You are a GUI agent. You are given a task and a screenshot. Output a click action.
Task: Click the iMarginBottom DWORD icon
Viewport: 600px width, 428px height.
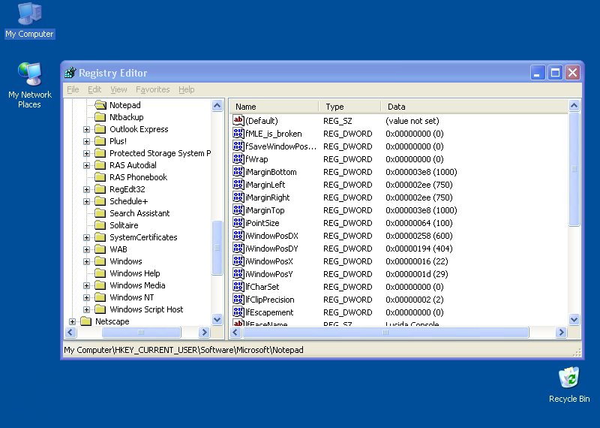click(x=238, y=172)
